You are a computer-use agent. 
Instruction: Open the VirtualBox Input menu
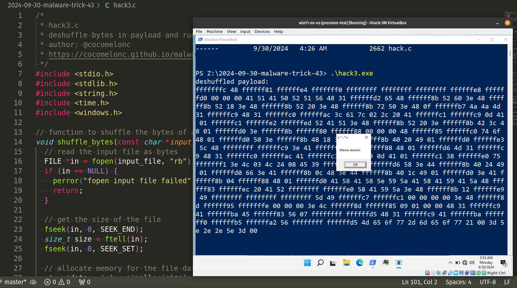[x=245, y=31]
